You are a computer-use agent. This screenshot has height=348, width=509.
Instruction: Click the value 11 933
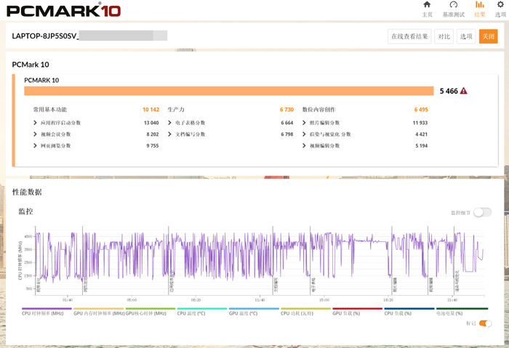point(420,123)
